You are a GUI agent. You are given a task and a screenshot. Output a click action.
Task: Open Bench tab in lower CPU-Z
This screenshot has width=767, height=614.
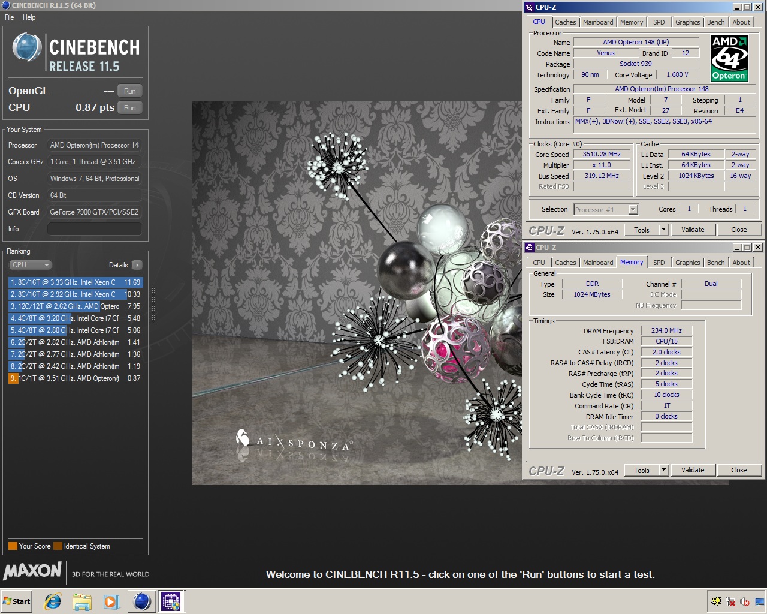coord(715,263)
